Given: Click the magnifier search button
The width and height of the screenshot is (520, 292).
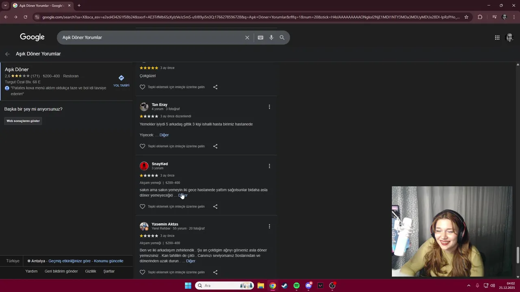Looking at the screenshot, I should 282,37.
